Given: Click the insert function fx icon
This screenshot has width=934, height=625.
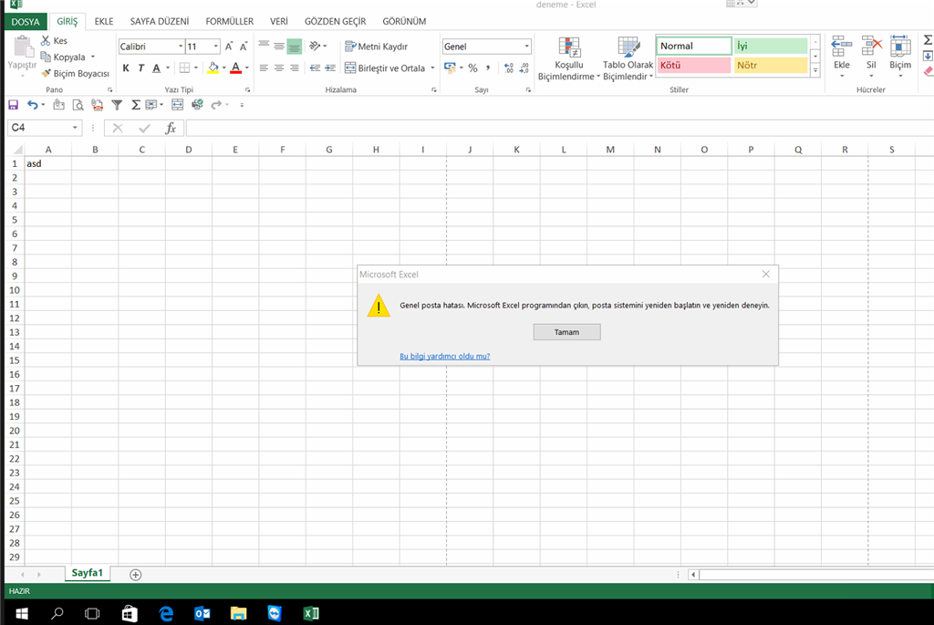Looking at the screenshot, I should point(171,128).
